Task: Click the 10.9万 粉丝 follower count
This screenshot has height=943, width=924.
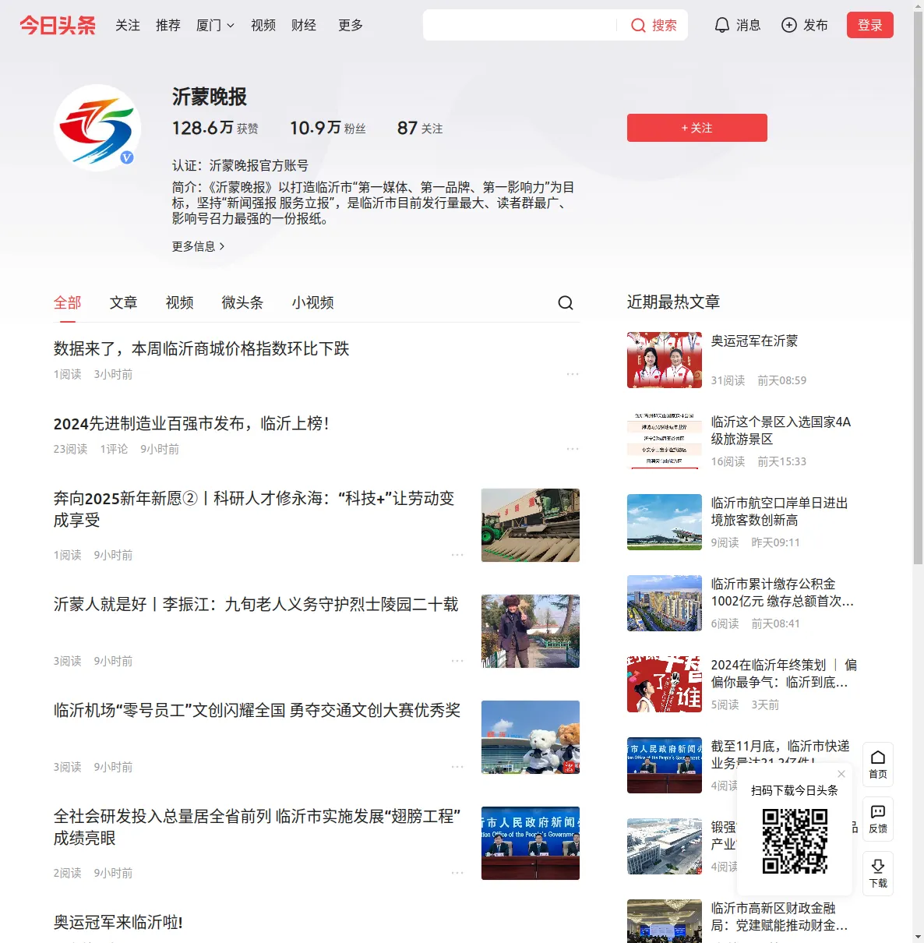Action: 327,128
